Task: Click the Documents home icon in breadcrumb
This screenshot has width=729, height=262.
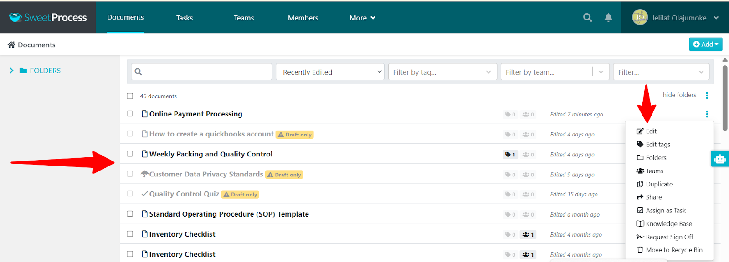Action: click(x=11, y=45)
